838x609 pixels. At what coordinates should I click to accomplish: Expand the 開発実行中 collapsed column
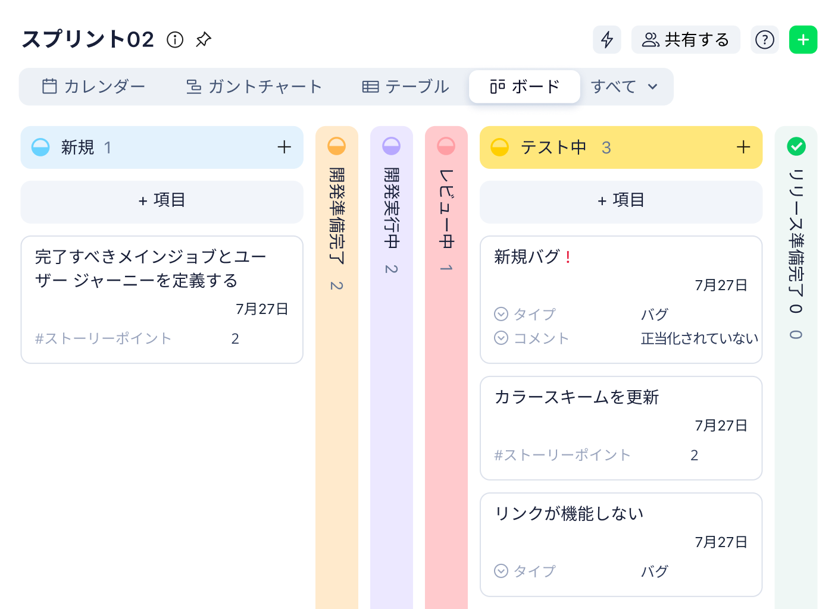click(x=392, y=367)
